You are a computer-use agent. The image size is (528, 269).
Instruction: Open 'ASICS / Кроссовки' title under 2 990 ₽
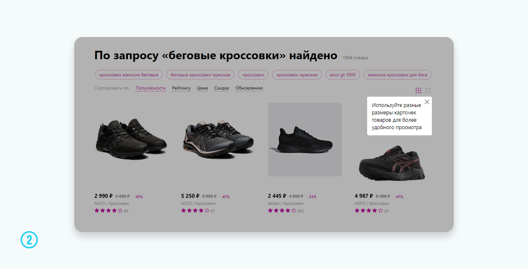coord(112,203)
